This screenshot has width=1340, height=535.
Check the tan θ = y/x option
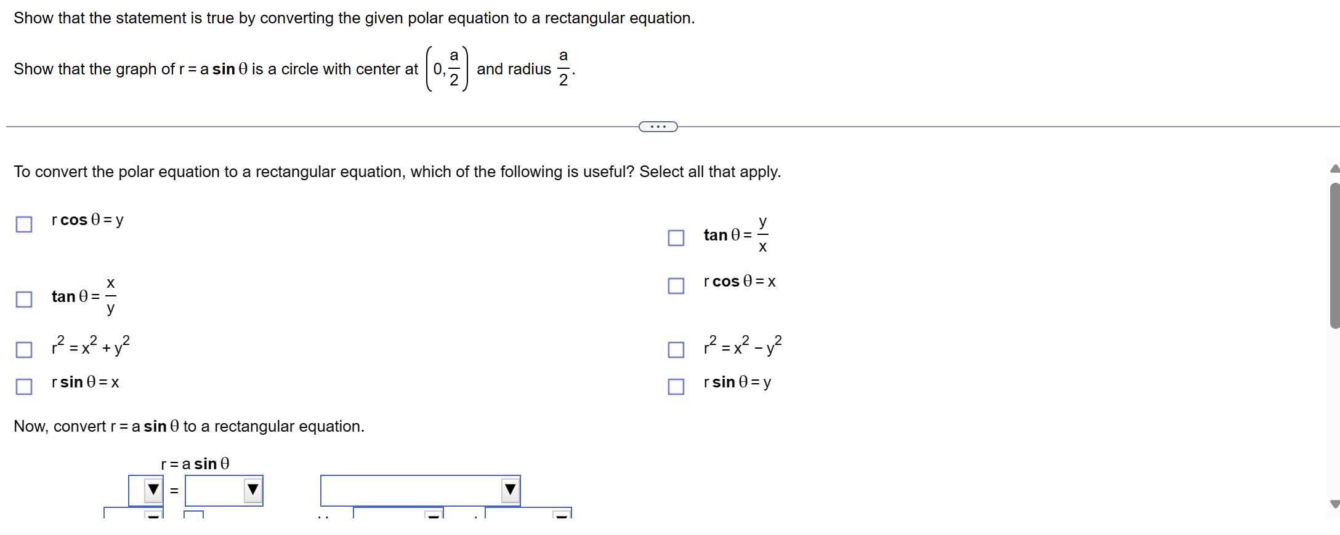point(676,238)
